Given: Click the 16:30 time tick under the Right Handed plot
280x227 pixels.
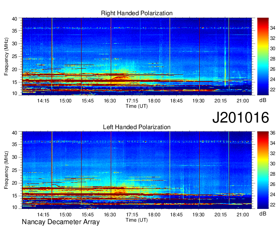Looking at the screenshot, I should pos(110,101).
